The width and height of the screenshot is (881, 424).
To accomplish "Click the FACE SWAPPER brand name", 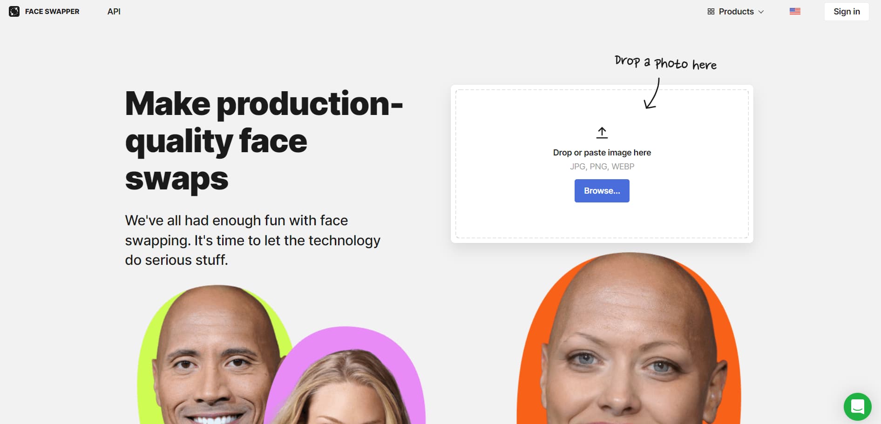I will [x=52, y=11].
